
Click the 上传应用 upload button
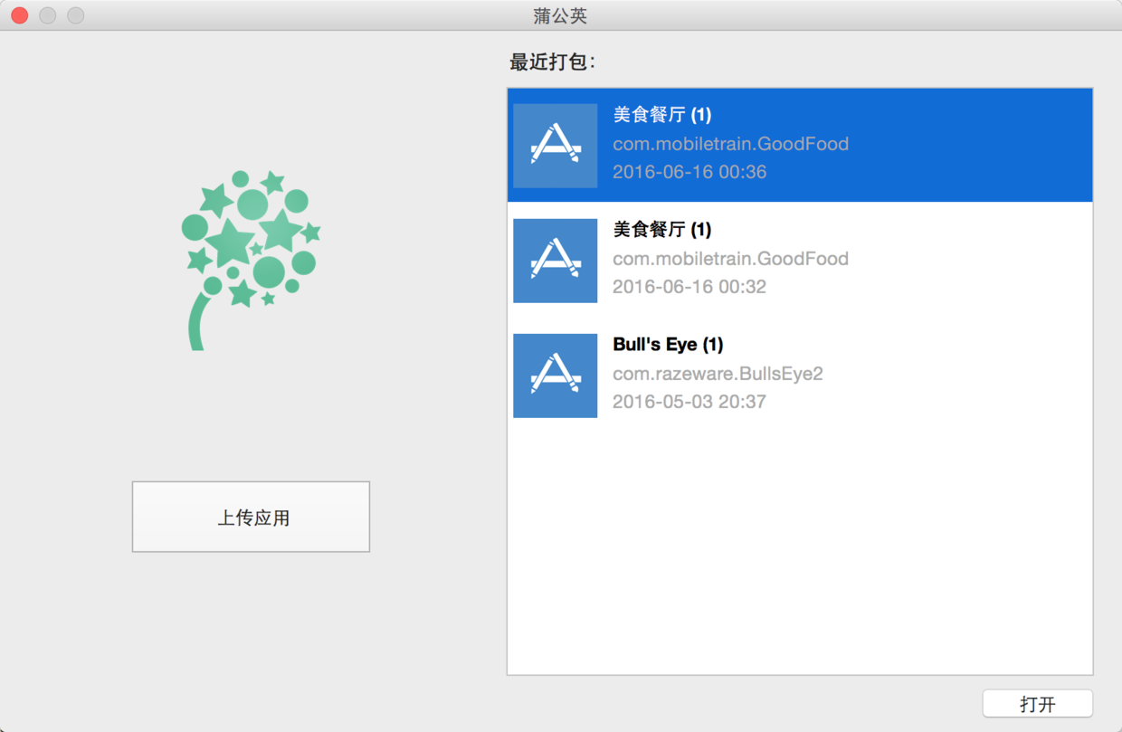click(251, 517)
